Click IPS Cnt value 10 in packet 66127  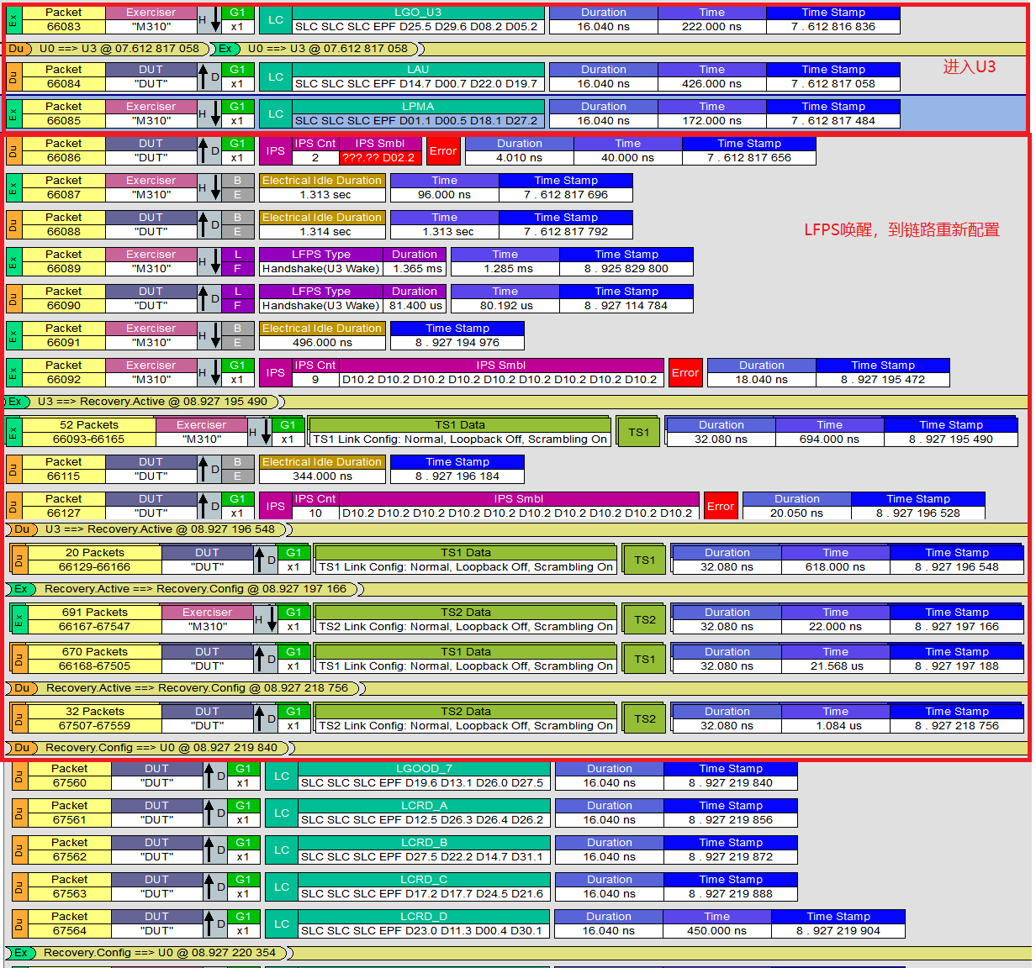coord(315,507)
